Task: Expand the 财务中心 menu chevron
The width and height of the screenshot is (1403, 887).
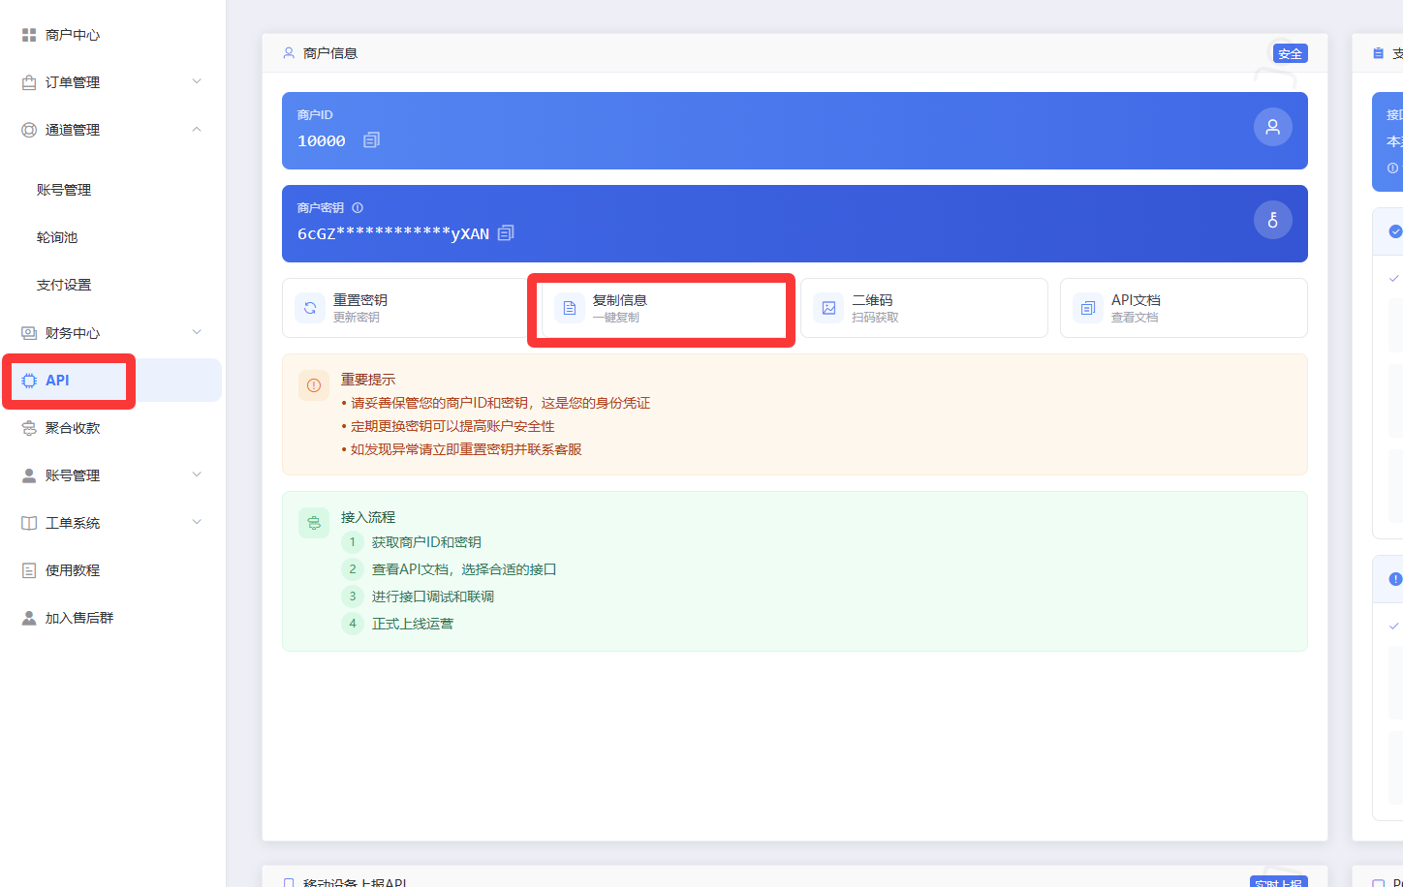Action: click(197, 332)
